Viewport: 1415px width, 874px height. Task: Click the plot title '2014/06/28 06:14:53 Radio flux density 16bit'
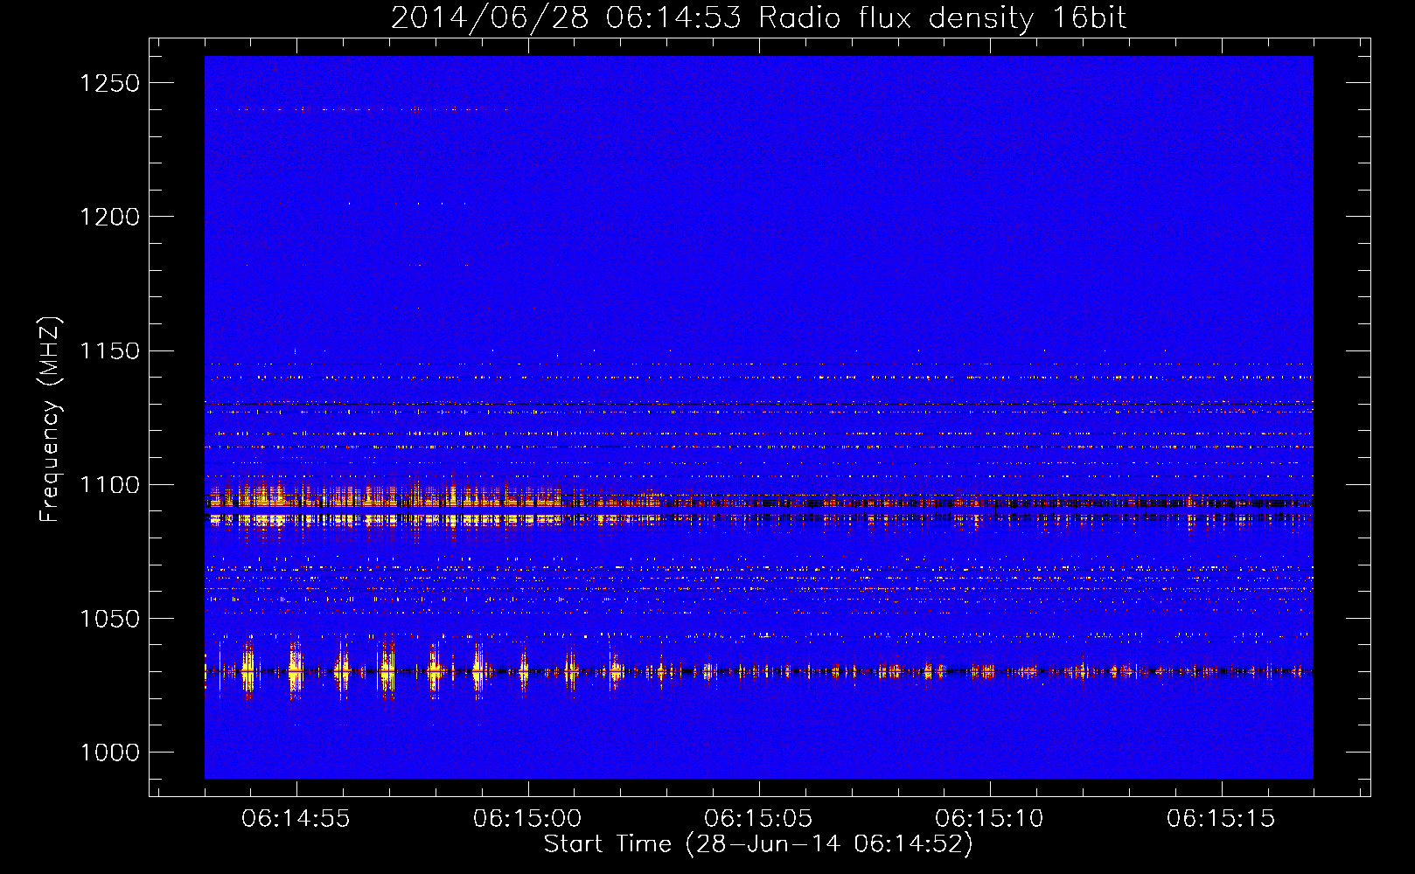(x=758, y=17)
